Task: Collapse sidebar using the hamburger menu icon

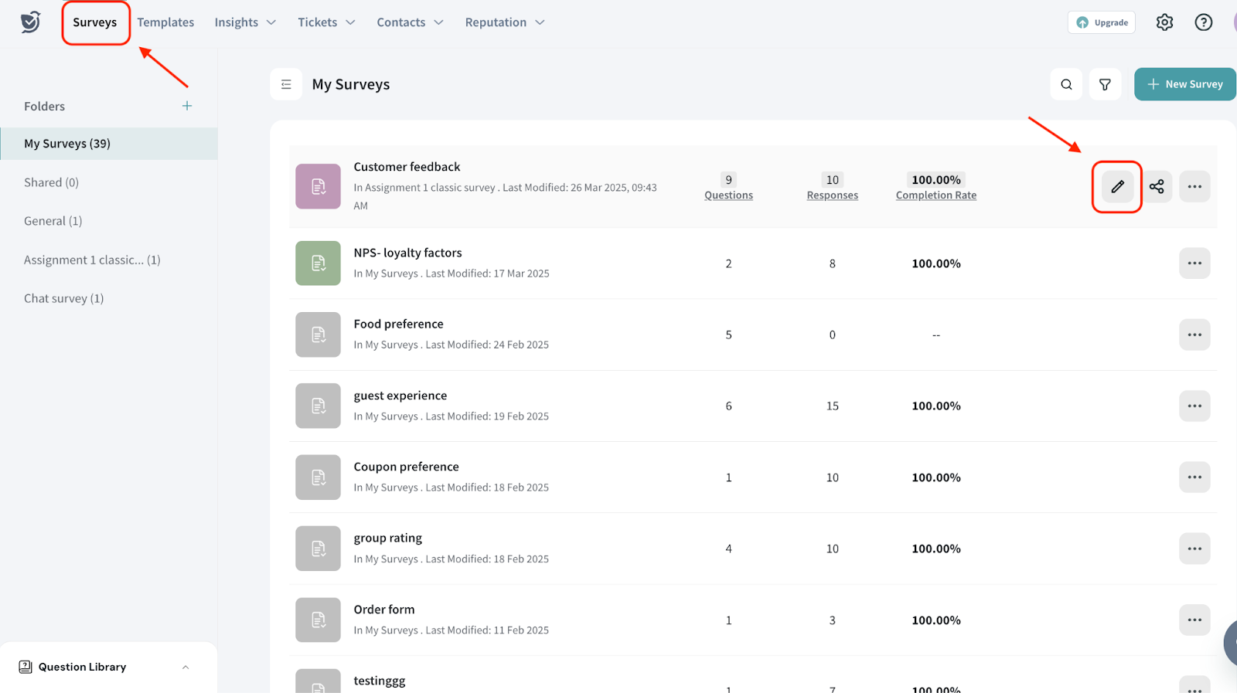Action: [286, 84]
